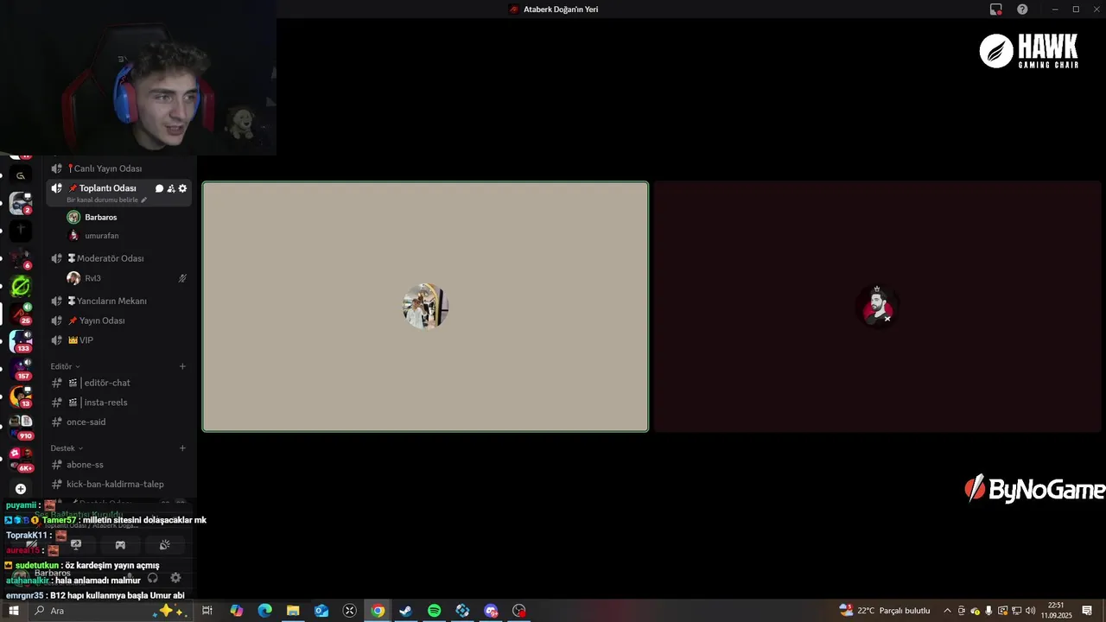Open the once-said text channel
The width and height of the screenshot is (1106, 622).
pyautogui.click(x=119, y=422)
